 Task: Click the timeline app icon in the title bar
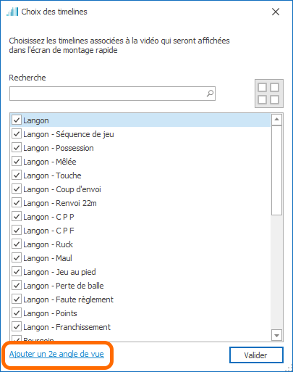12,12
